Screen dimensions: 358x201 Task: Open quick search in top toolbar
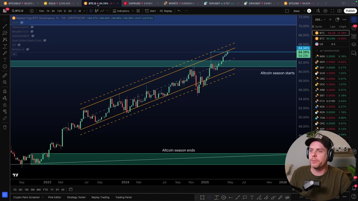coord(318,11)
